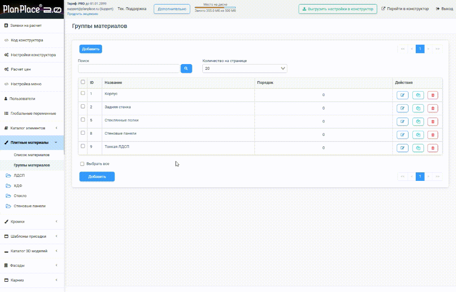Open Глобальные переменные menu item

pyautogui.click(x=32, y=114)
